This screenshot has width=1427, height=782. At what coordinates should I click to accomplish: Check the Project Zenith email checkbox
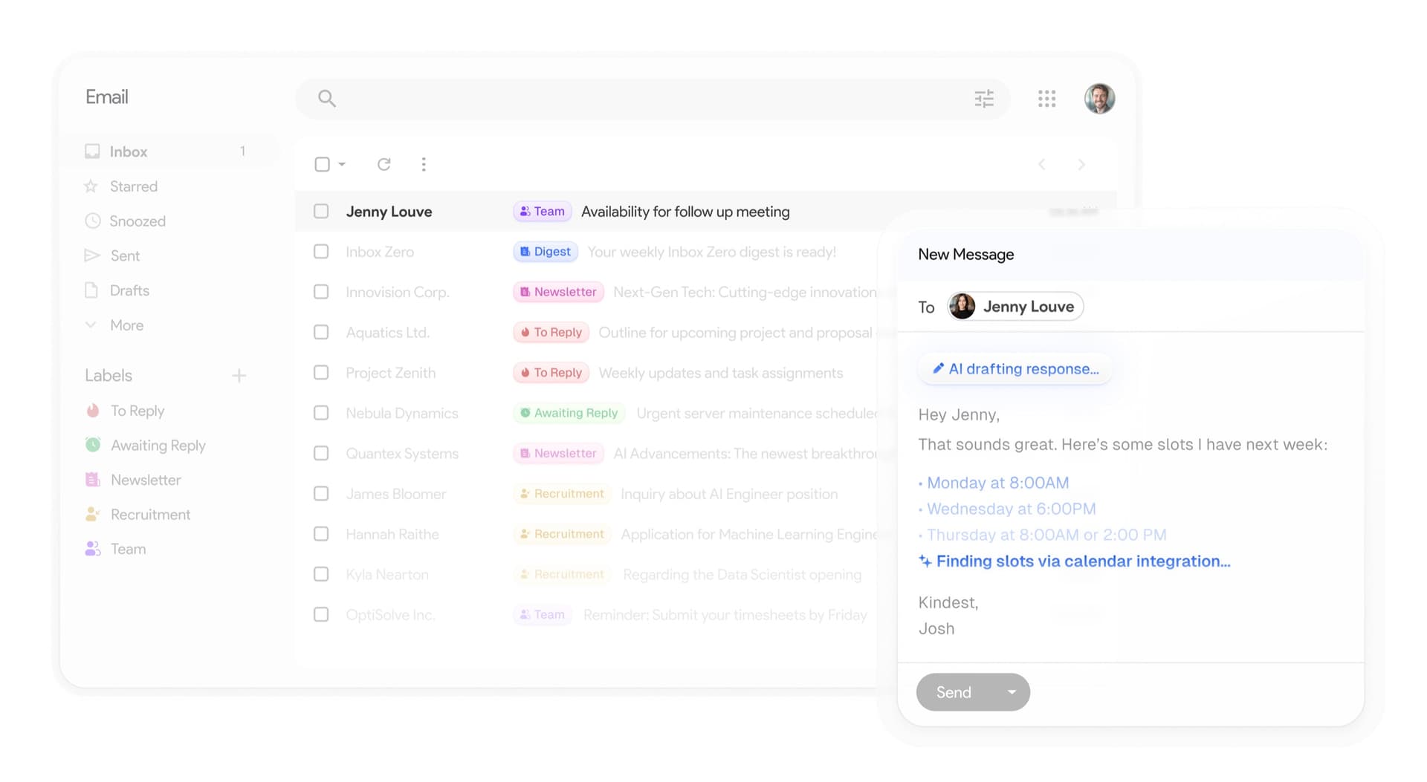321,372
